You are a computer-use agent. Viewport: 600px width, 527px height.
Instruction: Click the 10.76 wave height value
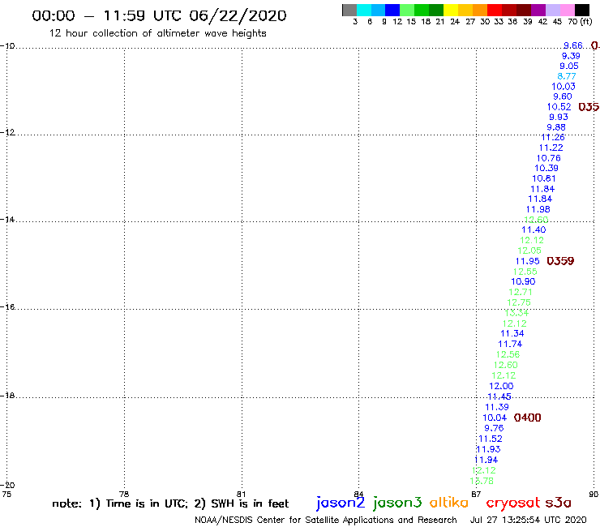548,158
